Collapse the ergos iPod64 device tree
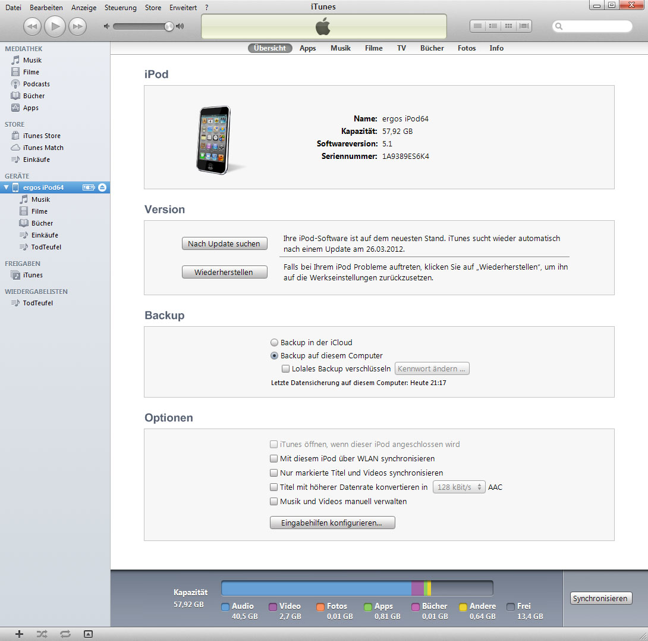 [x=6, y=187]
